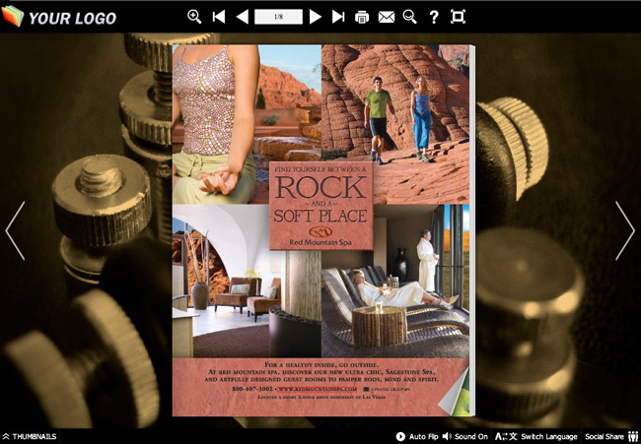The width and height of the screenshot is (641, 444).
Task: Click the YOUR LOGO branding image
Action: (x=59, y=17)
